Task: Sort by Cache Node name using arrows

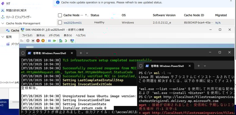Action: 87,15
